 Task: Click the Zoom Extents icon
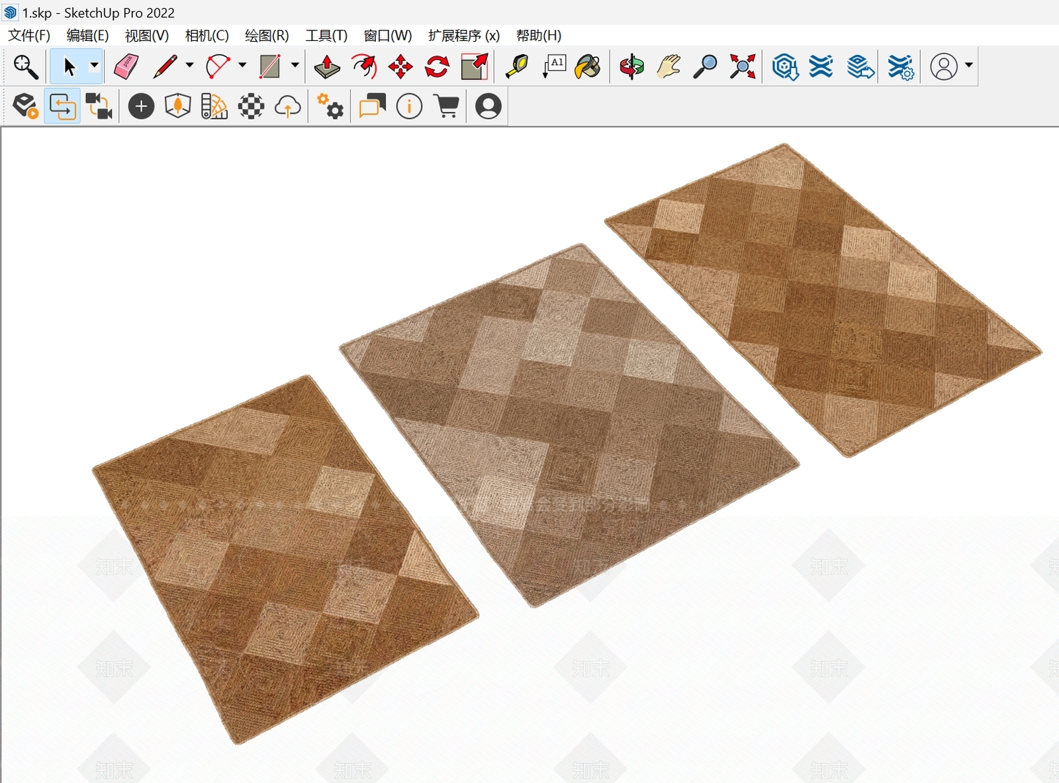click(743, 66)
